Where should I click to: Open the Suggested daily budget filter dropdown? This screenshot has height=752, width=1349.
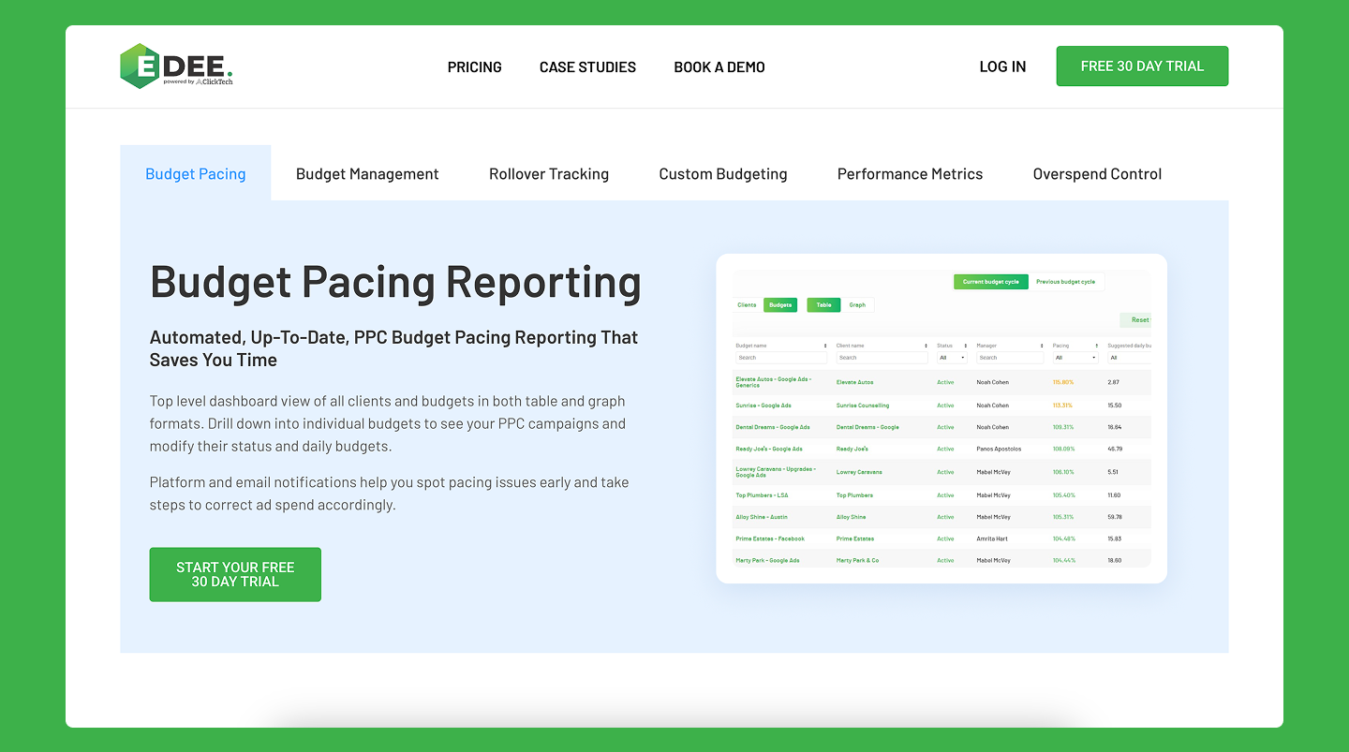tap(1129, 358)
